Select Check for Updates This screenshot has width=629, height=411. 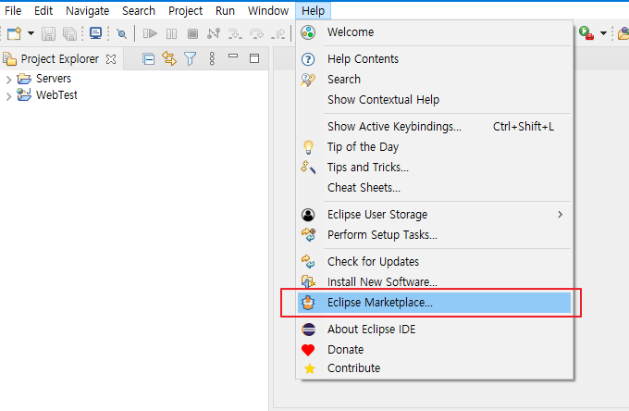(435, 262)
